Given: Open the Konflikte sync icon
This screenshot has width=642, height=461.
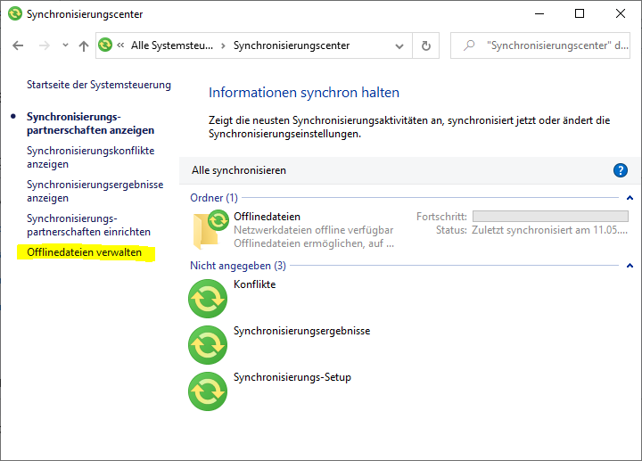Looking at the screenshot, I should pyautogui.click(x=208, y=298).
